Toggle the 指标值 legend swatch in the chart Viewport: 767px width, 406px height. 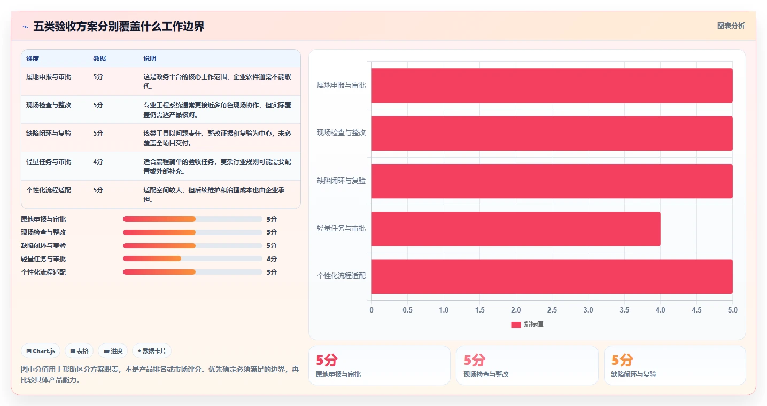point(516,324)
